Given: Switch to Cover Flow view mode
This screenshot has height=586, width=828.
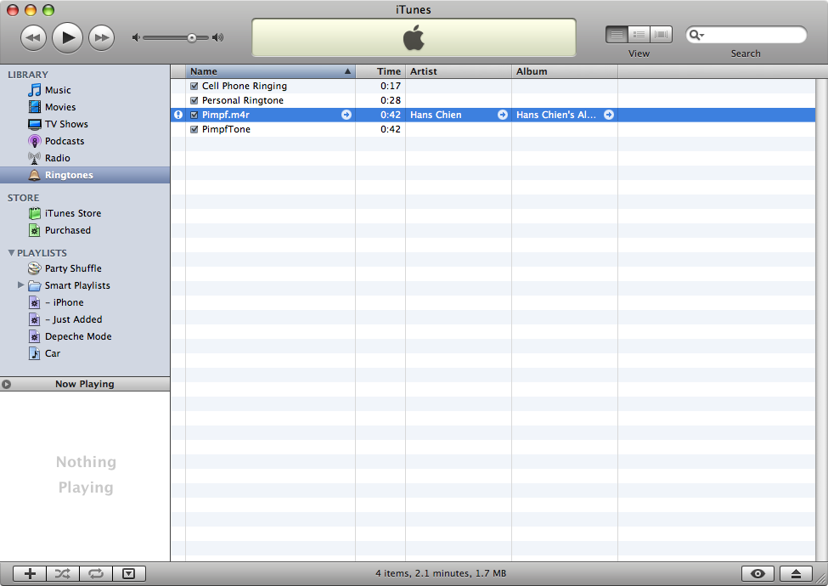Looking at the screenshot, I should [662, 35].
